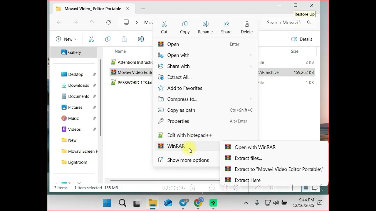Click the scissors Cut icon in the Explorer toolbar

click(91, 39)
